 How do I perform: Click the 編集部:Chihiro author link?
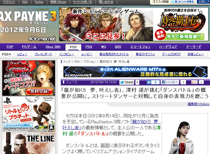(198, 104)
